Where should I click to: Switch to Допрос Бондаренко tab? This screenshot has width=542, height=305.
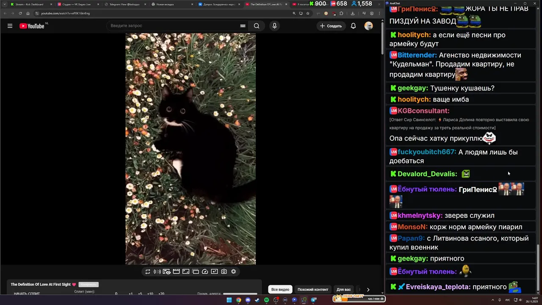pyautogui.click(x=218, y=4)
